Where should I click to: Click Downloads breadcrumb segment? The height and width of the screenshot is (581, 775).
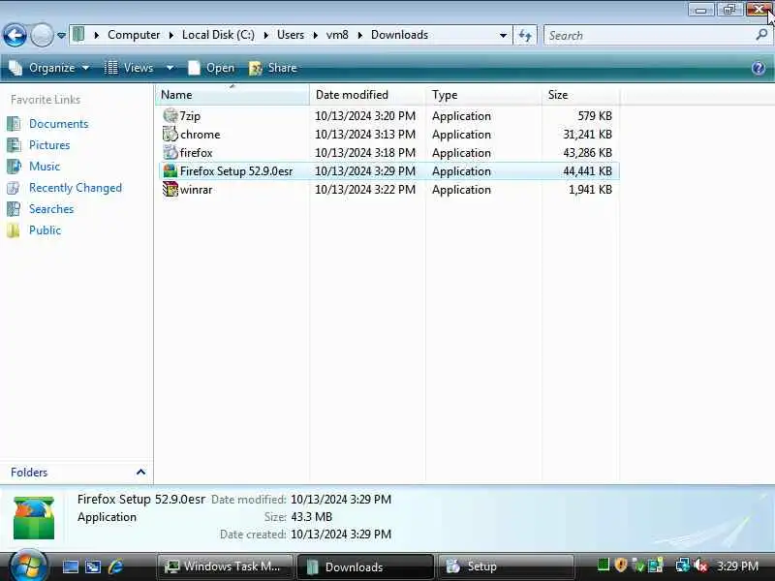pyautogui.click(x=399, y=35)
